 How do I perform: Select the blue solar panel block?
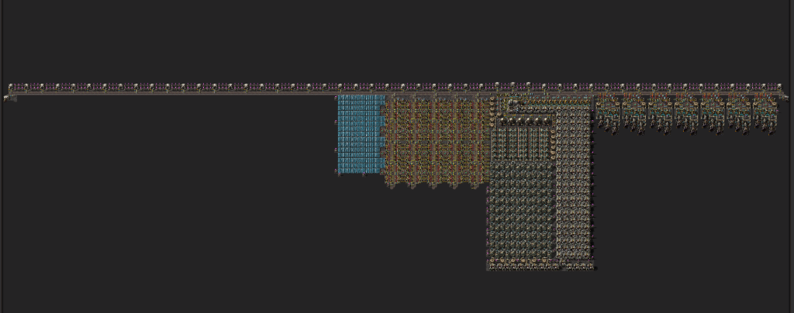coord(361,134)
